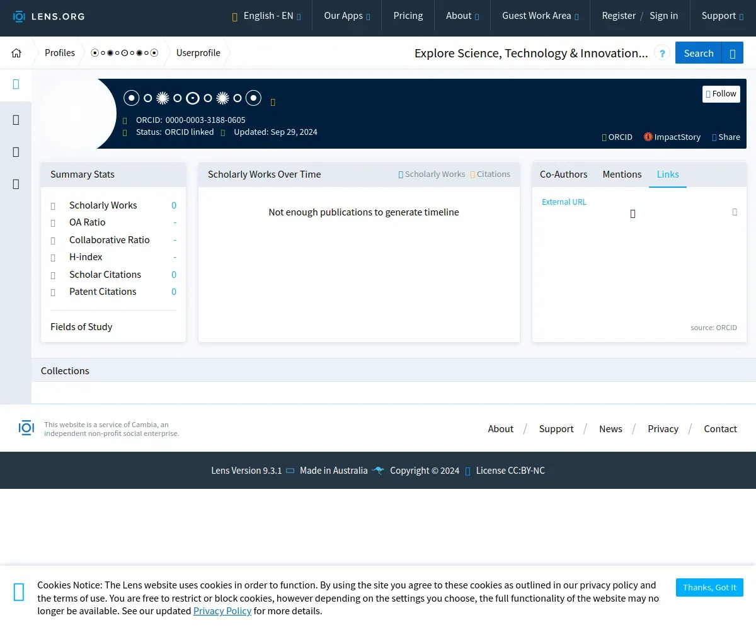Click the Patent Citations count 0
Viewport: 756px width, 630px height.
pyautogui.click(x=174, y=292)
